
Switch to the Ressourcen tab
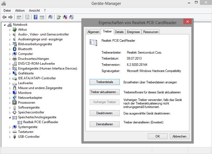[151, 32]
